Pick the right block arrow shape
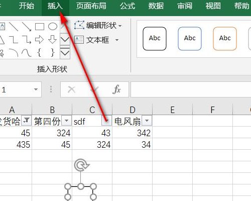 click(x=39, y=40)
